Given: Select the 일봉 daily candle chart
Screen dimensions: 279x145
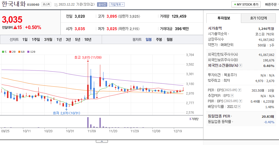Looking at the screenshot, I should (x=149, y=39).
